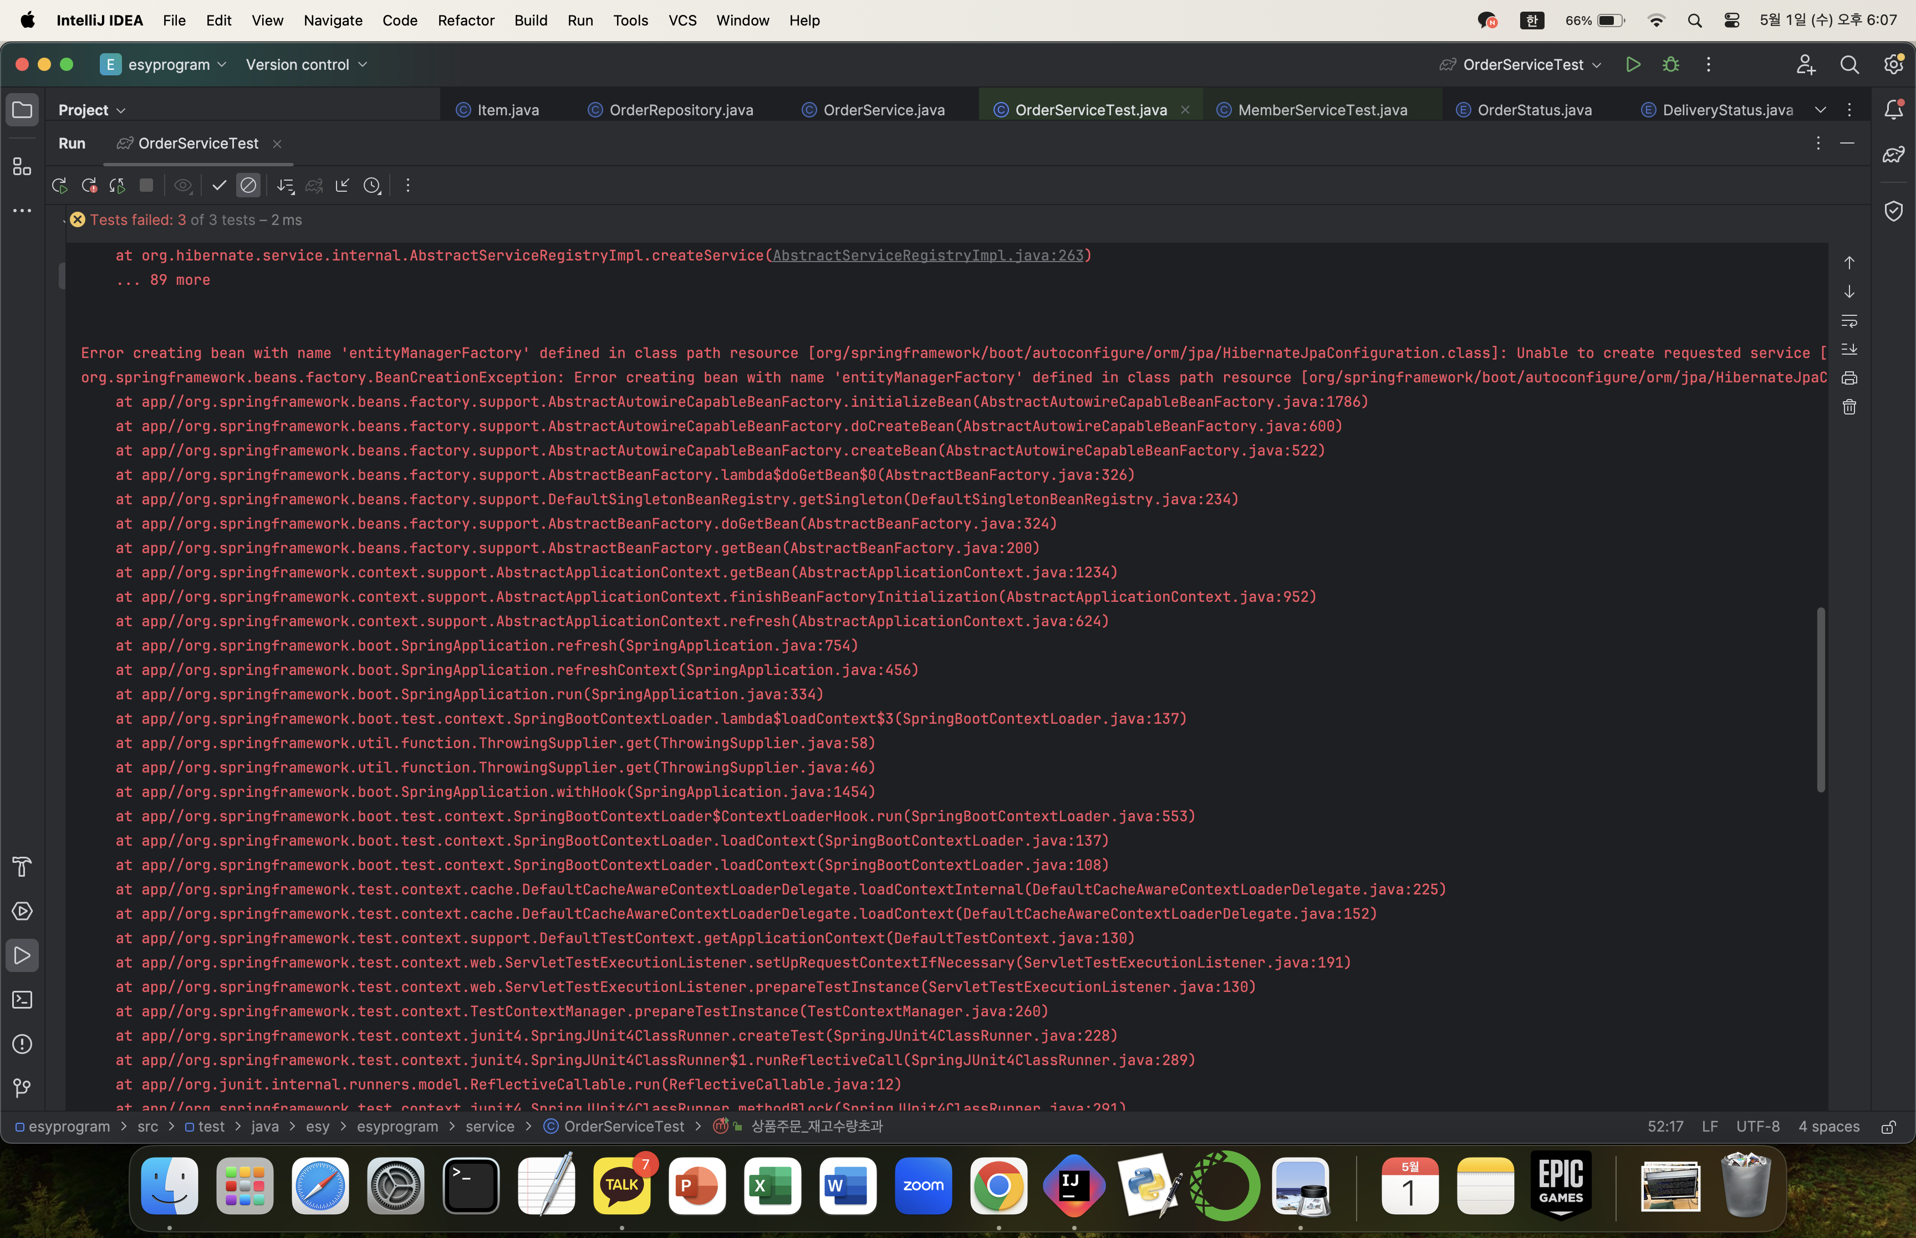
Task: Open editor tab options kebab menu
Action: 1849,110
